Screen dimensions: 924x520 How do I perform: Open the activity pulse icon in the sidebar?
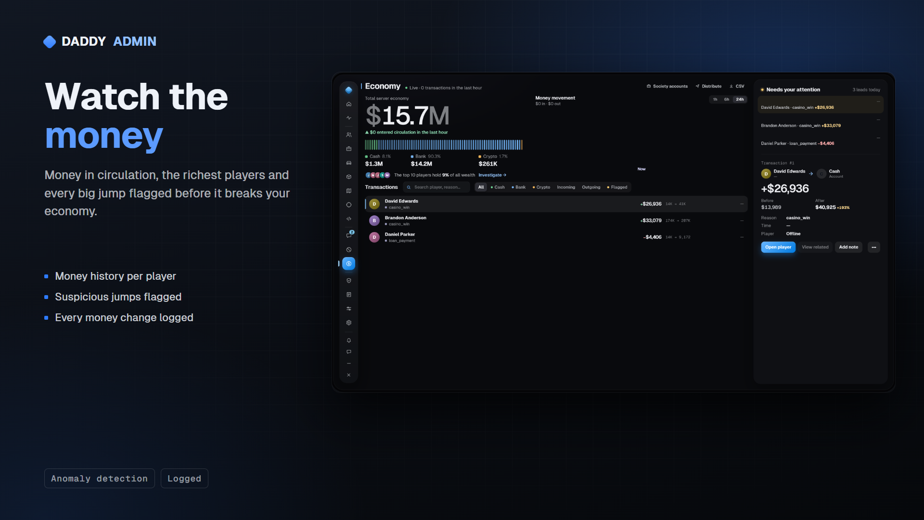349,118
